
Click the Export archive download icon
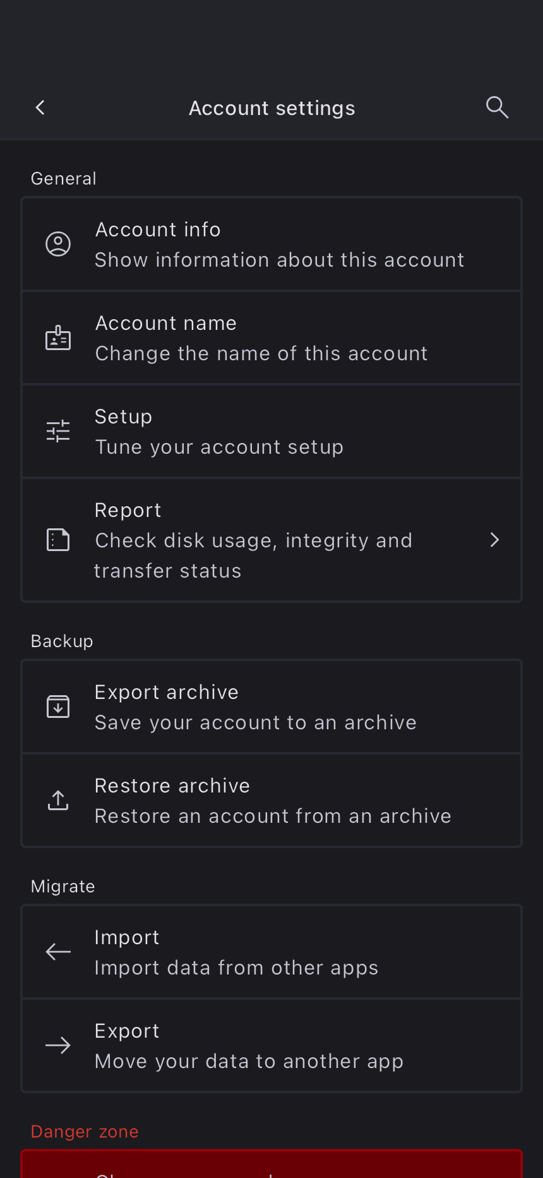(58, 707)
